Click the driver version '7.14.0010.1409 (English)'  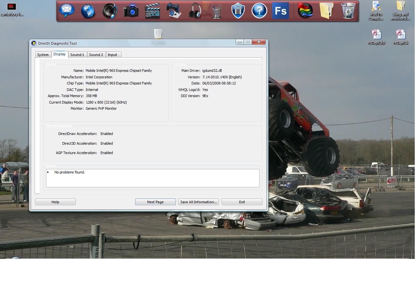coord(222,77)
